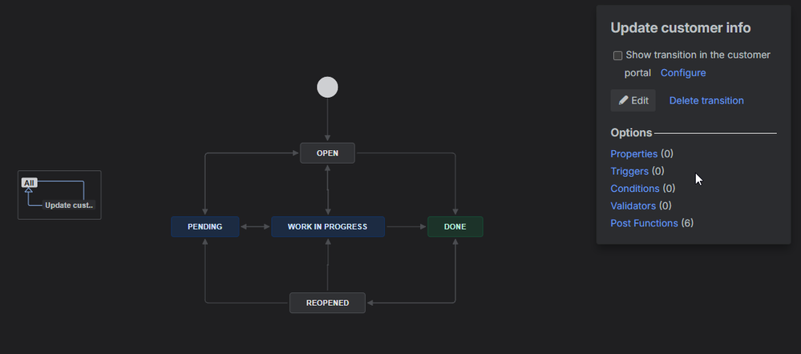Viewport: 801px width, 354px height.
Task: Click Delete transition link
Action: point(706,100)
